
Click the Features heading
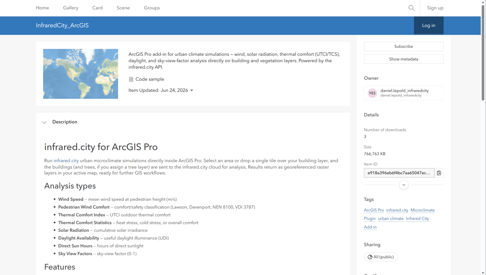[60, 267]
